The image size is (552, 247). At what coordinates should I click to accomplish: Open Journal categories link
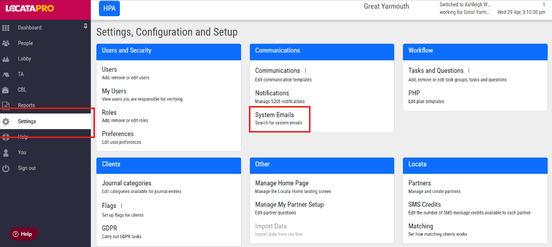click(x=127, y=183)
